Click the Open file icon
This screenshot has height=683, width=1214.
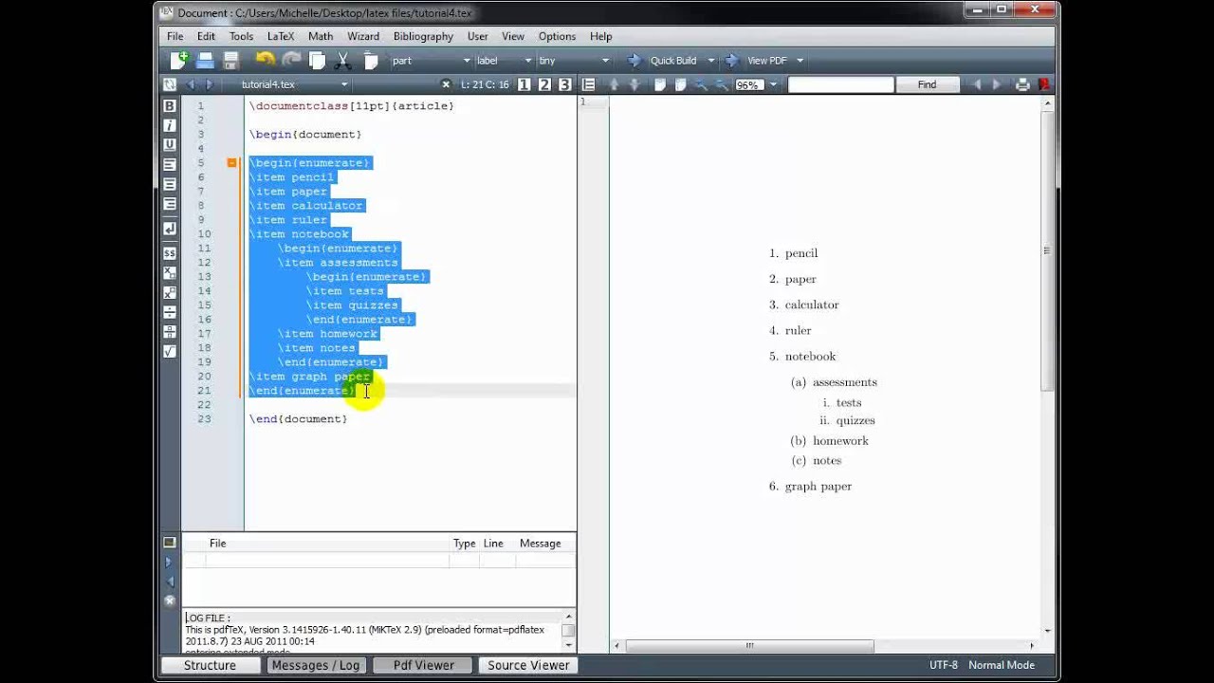tap(205, 61)
